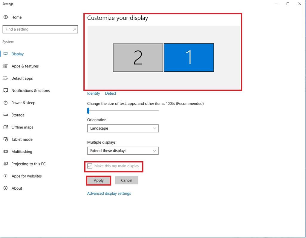Click the Apps for websites icon
The height and width of the screenshot is (238, 306).
6,176
